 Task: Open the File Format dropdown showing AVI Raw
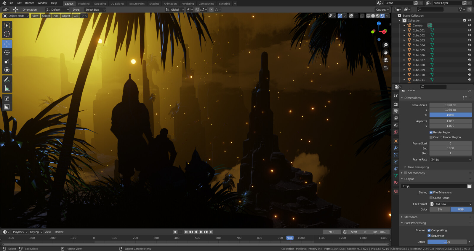point(451,204)
